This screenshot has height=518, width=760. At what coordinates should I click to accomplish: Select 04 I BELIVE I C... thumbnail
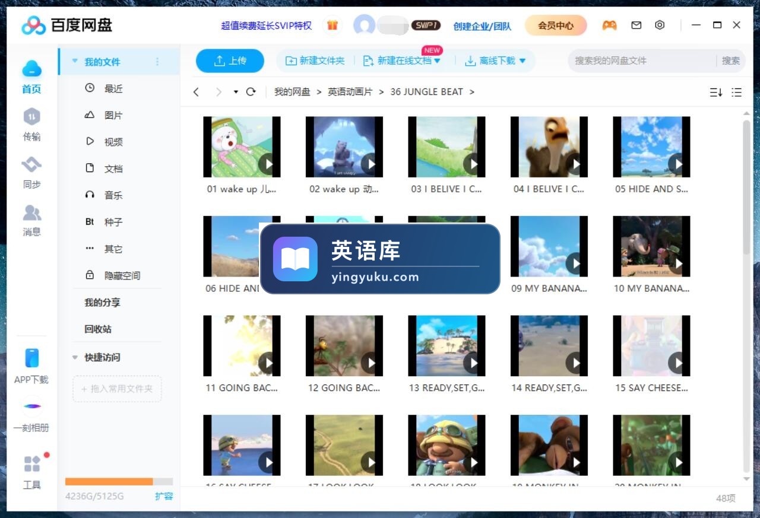pyautogui.click(x=549, y=147)
